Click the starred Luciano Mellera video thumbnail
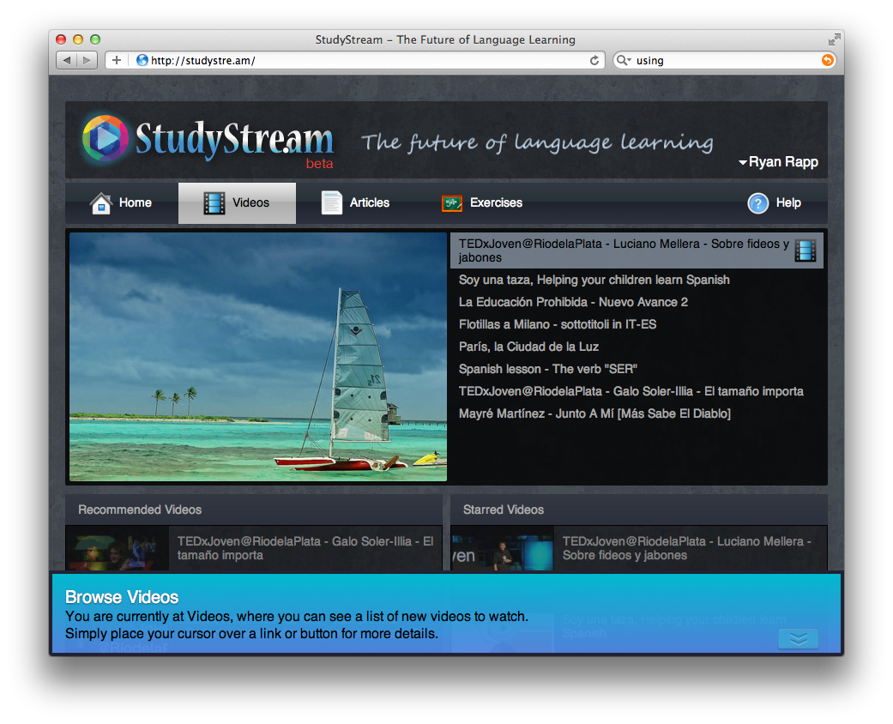The image size is (893, 724). coord(503,548)
